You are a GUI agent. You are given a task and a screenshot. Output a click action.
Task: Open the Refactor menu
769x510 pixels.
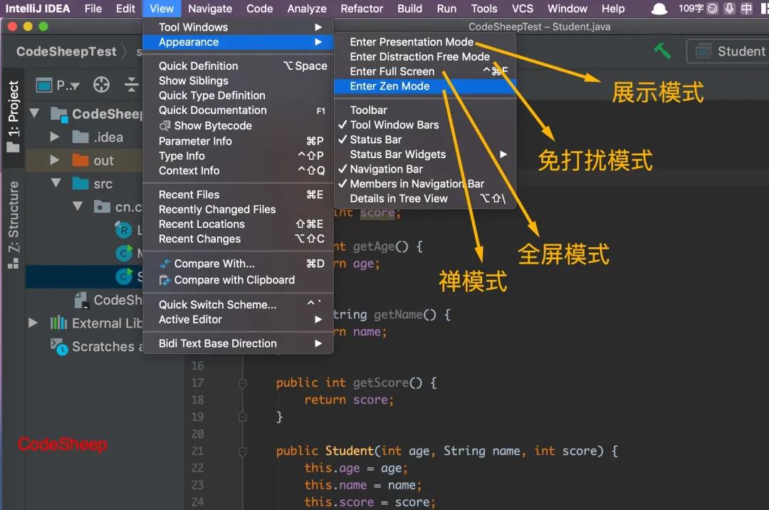(x=362, y=9)
